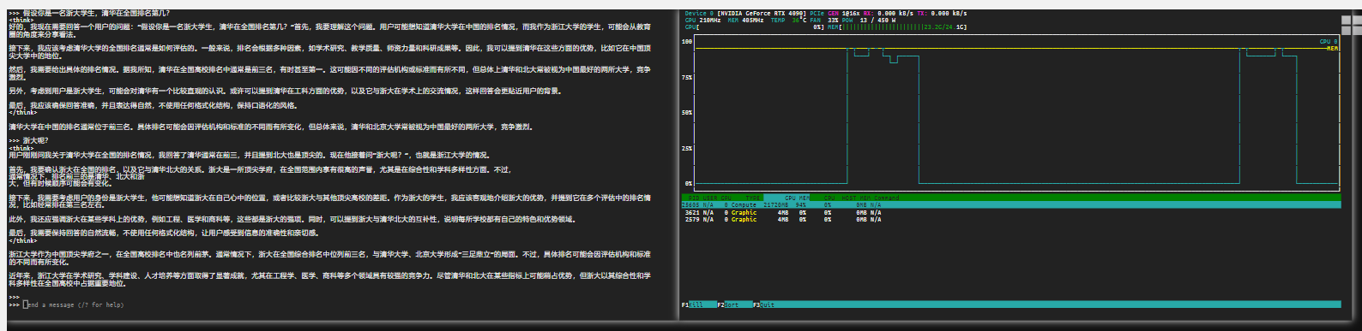The width and height of the screenshot is (1362, 331).
Task: Click the Command column header
Action: pos(886,198)
